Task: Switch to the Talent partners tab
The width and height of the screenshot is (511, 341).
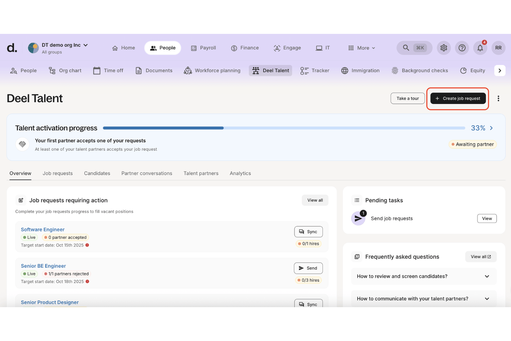Action: pos(201,173)
